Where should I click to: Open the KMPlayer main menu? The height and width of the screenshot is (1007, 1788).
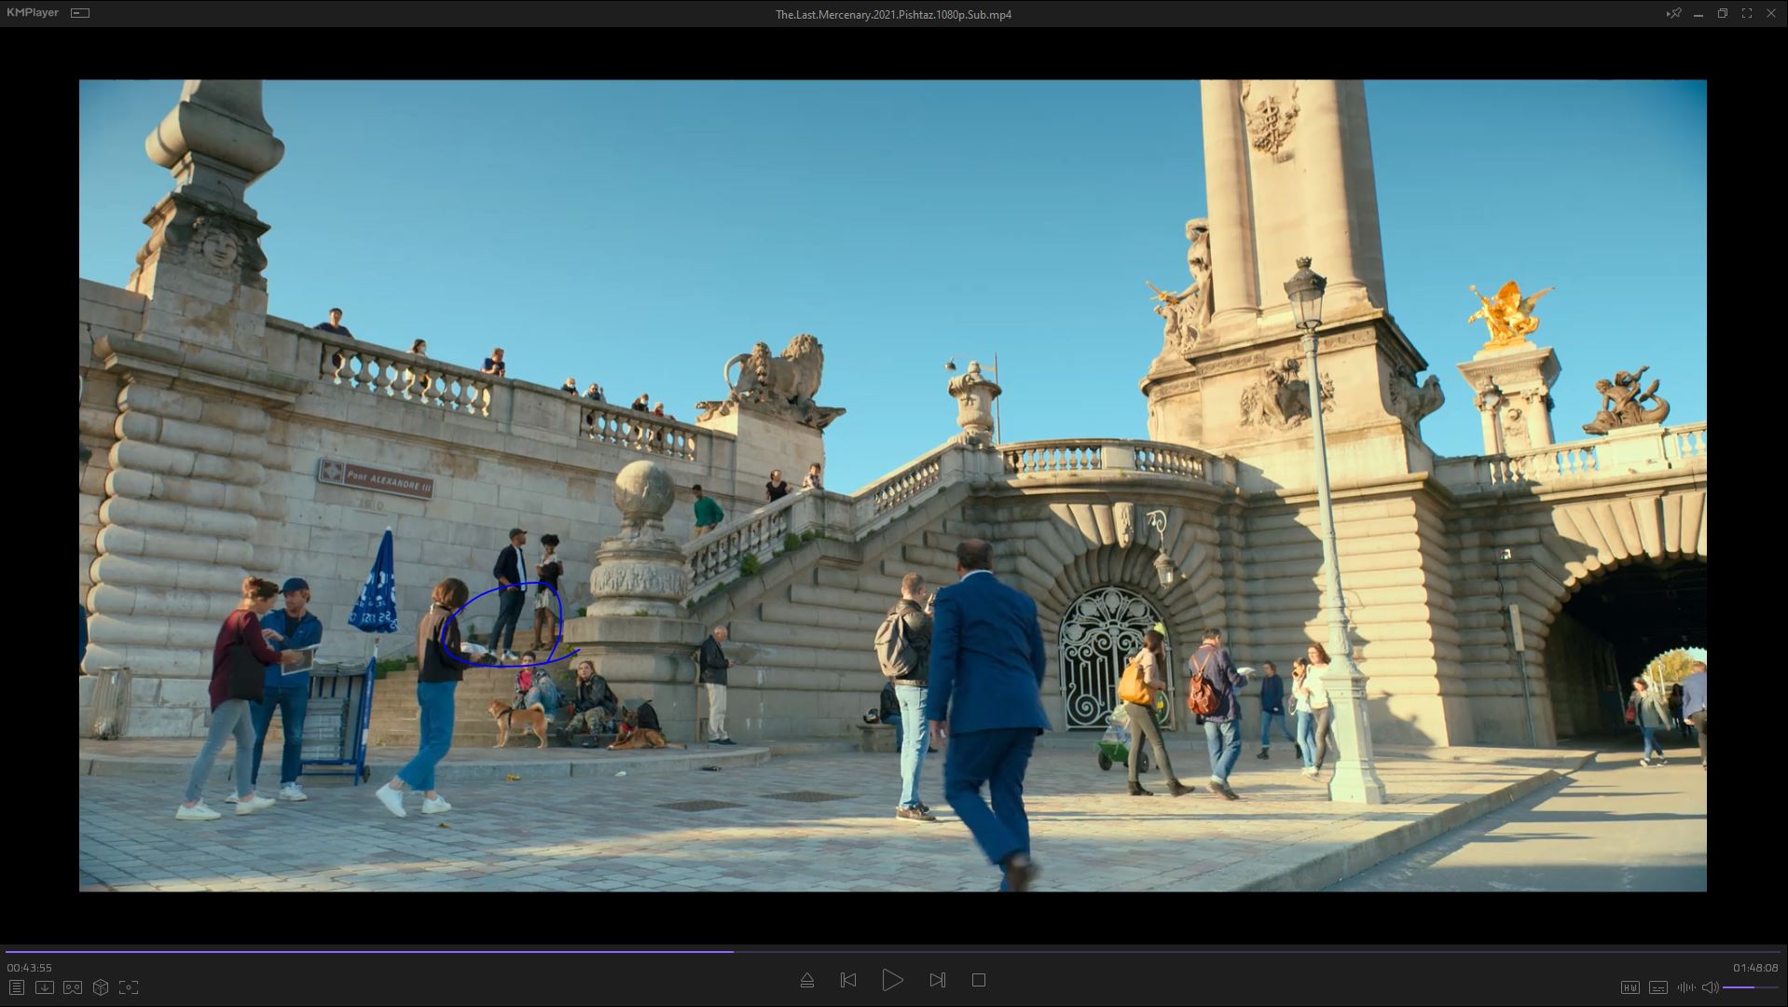point(33,13)
